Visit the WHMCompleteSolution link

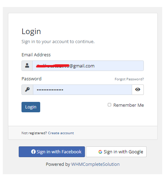(x=95, y=164)
